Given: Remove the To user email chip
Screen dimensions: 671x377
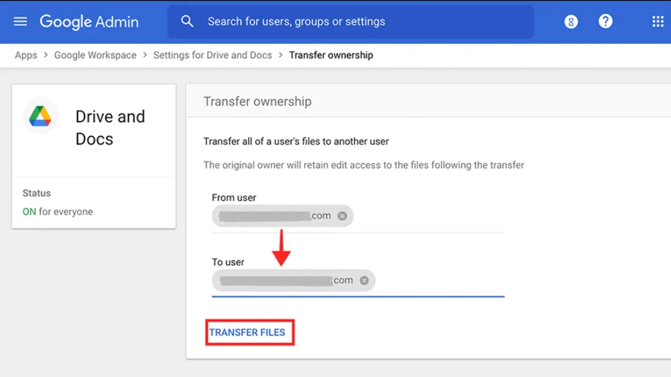Looking at the screenshot, I should click(x=364, y=280).
